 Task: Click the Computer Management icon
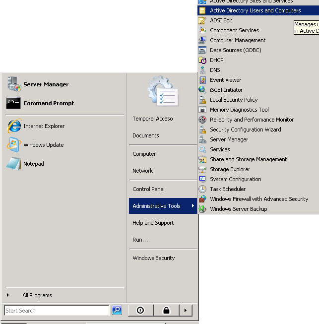pos(202,40)
